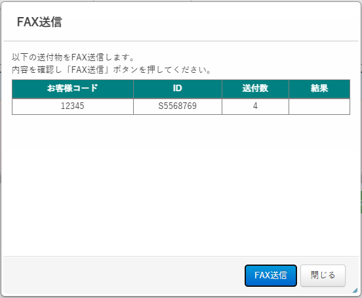The height and width of the screenshot is (298, 362).
Task: Click the line 内容を確認し…押してください
Action: (111, 70)
